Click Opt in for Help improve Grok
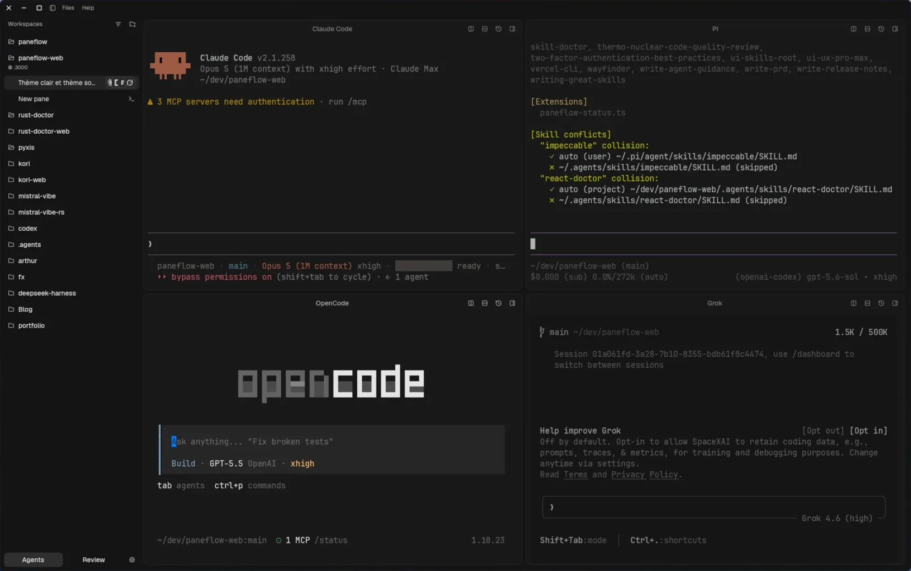Viewport: 911px width, 571px height. pos(868,431)
